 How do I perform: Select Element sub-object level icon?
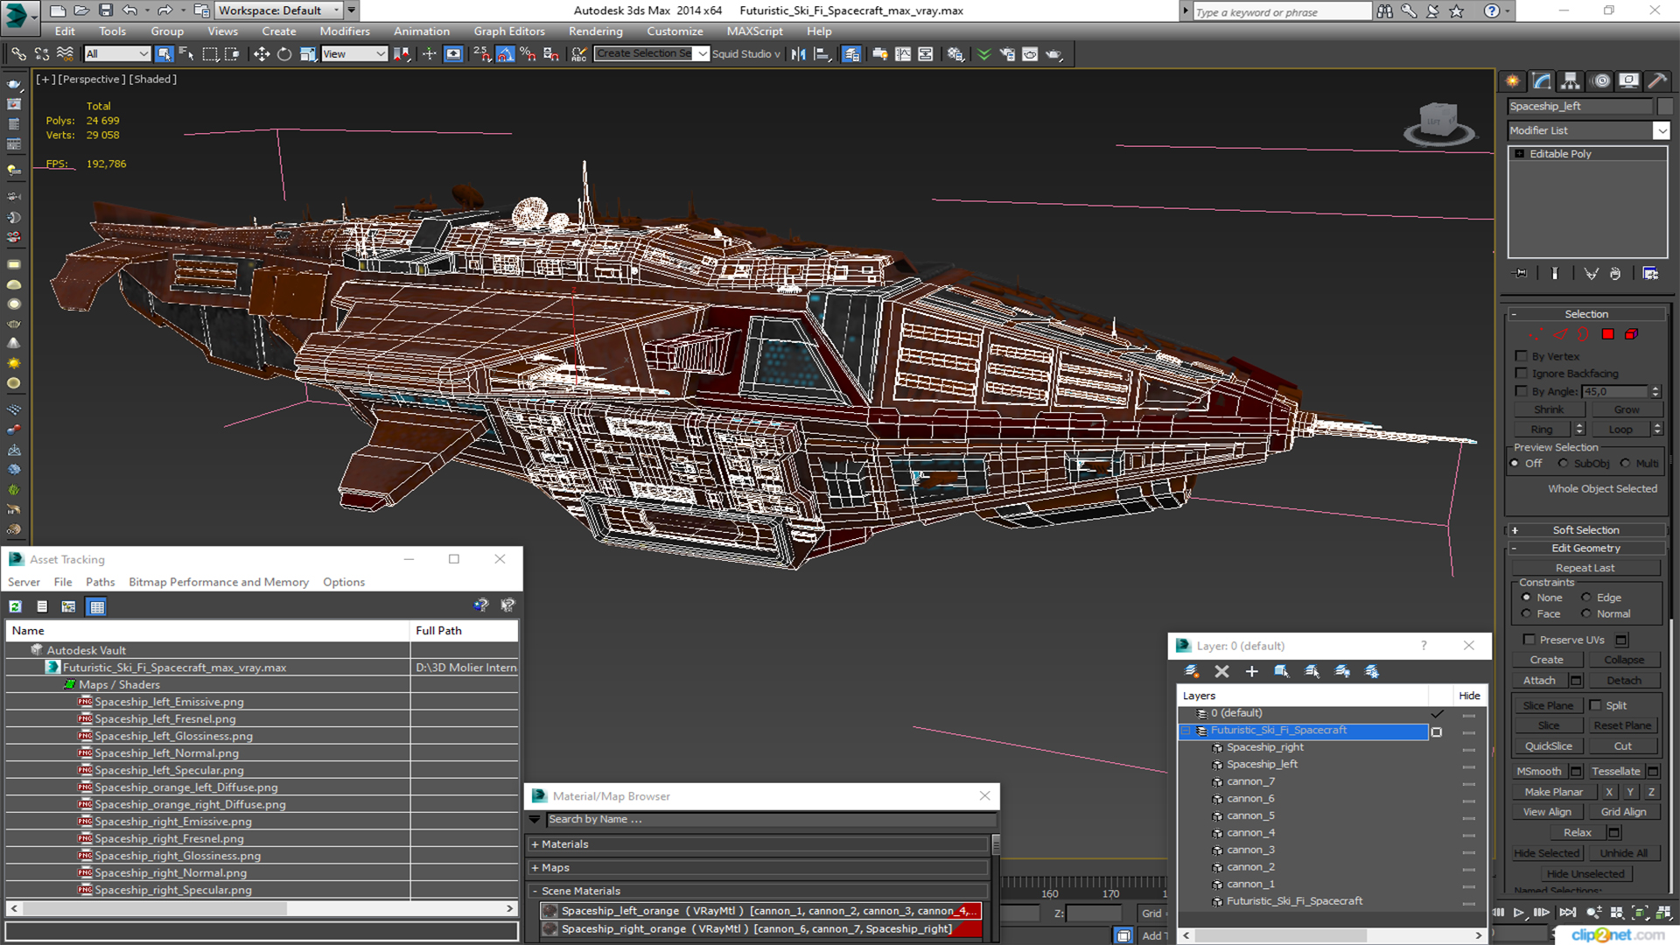click(x=1632, y=334)
